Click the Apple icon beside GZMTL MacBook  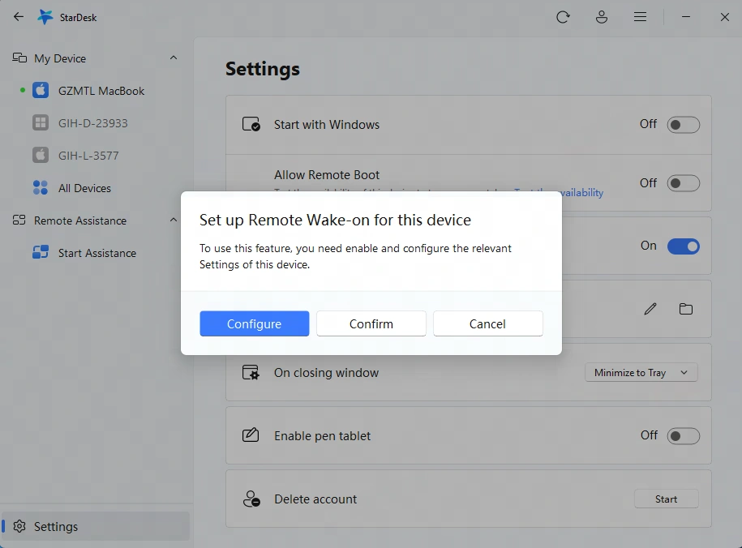pyautogui.click(x=41, y=90)
